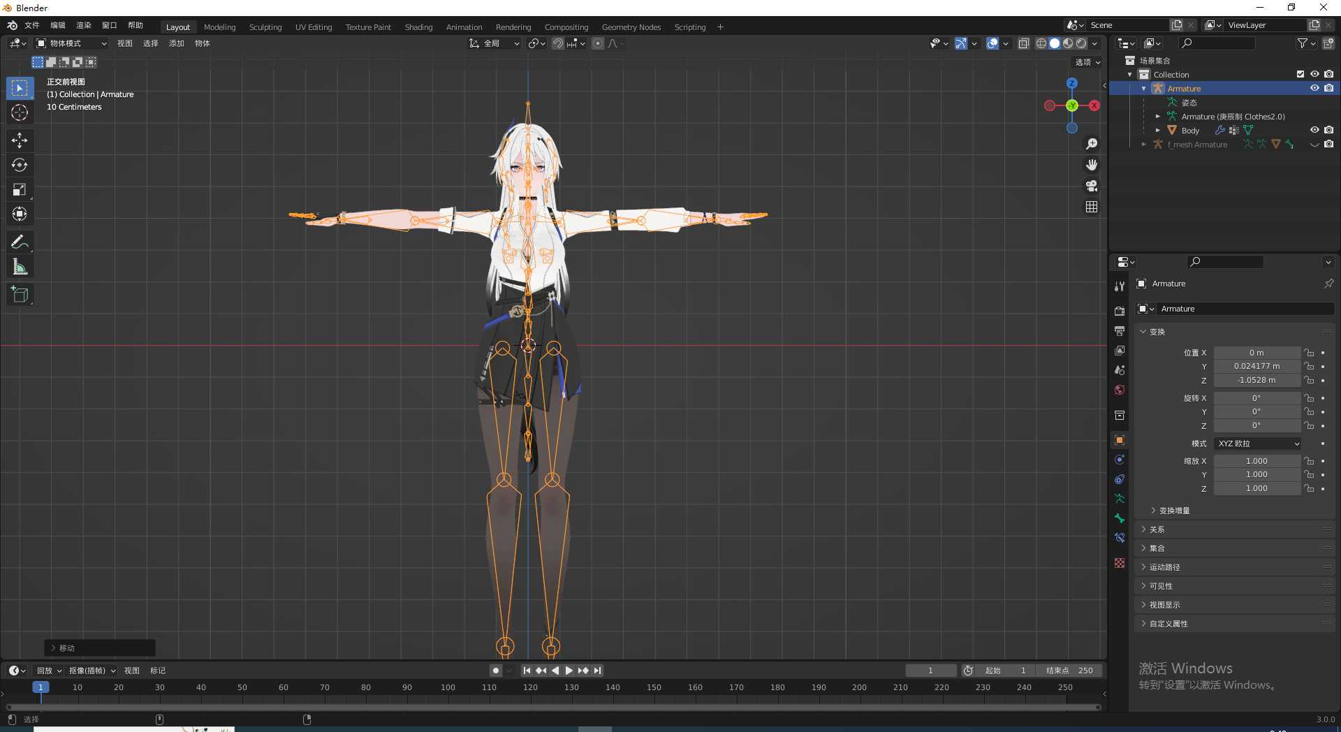Select the Move tool in the toolbar
Screen dimensions: 1341x732
point(20,140)
